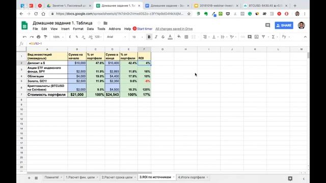Collapse the toolbar with the chevron
326x183 pixels.
[305, 37]
